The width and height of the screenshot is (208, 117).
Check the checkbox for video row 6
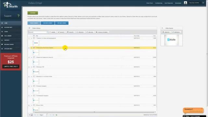34,86
